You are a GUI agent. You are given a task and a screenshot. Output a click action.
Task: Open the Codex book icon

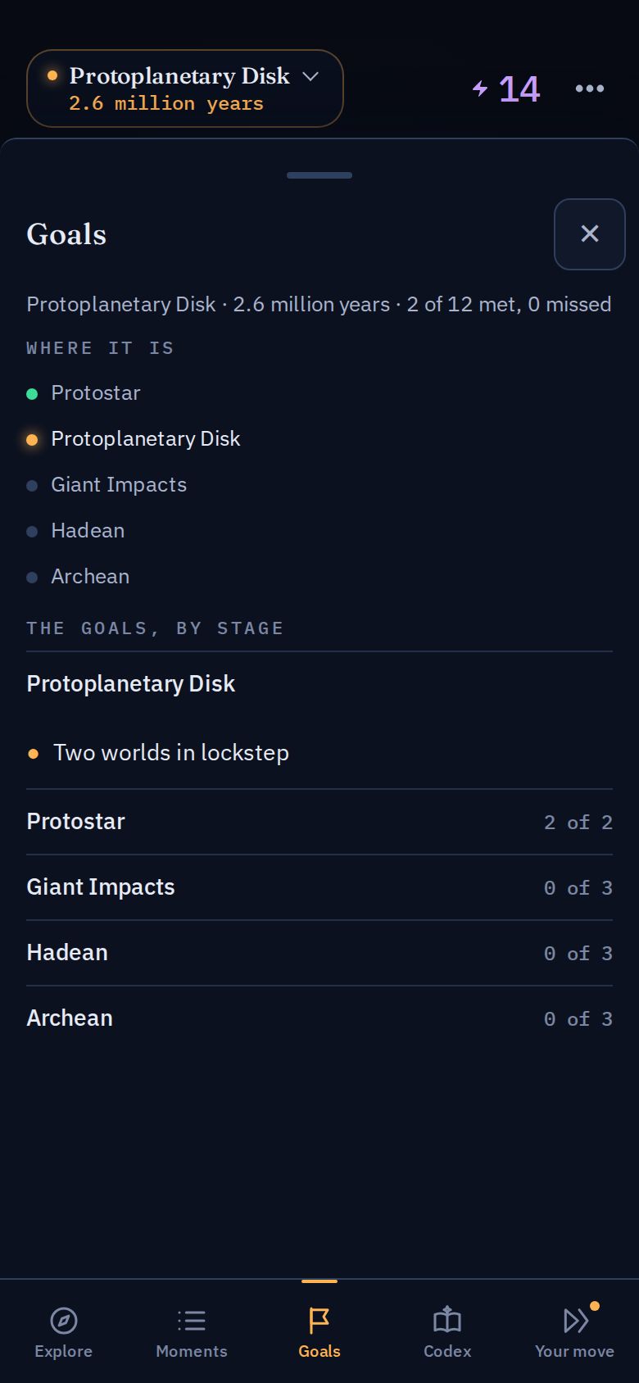click(447, 1321)
